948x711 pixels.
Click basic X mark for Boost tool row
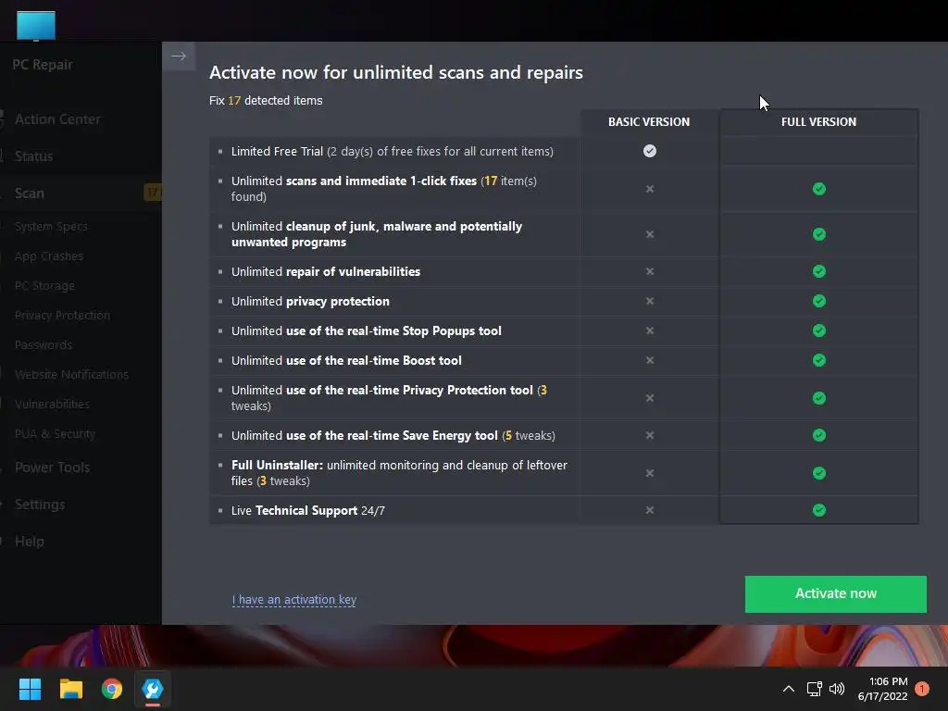(x=650, y=360)
